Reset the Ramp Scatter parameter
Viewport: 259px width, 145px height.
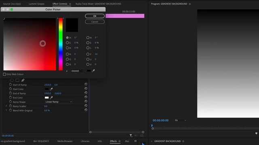point(86,106)
